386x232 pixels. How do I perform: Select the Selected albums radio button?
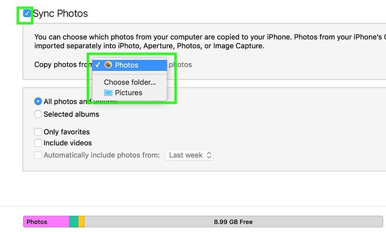(x=38, y=114)
